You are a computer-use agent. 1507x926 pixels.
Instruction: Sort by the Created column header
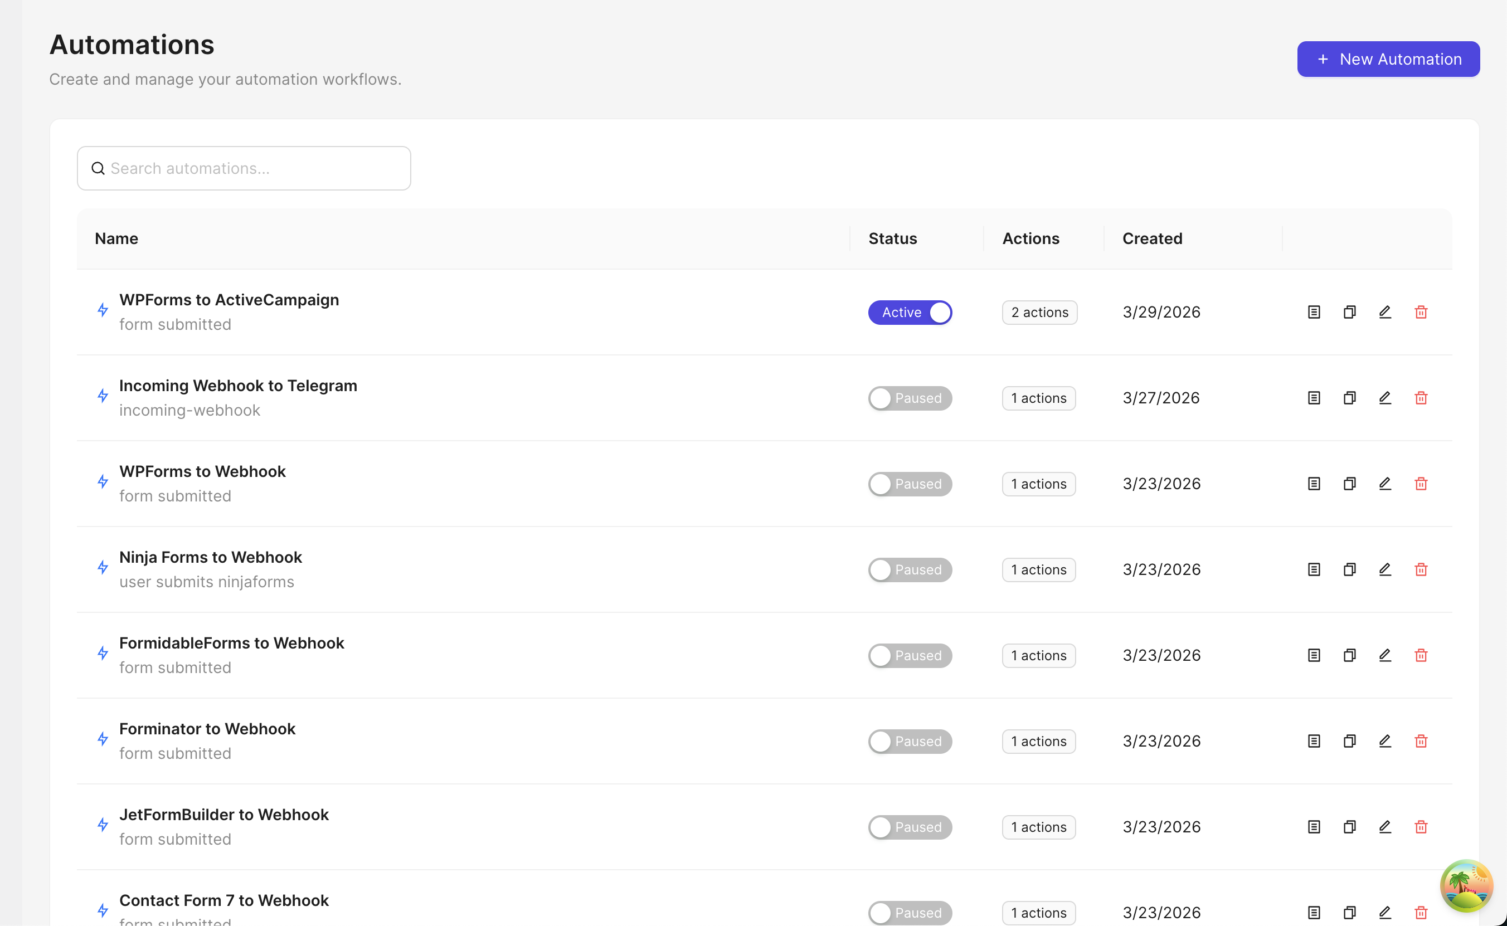coord(1151,238)
